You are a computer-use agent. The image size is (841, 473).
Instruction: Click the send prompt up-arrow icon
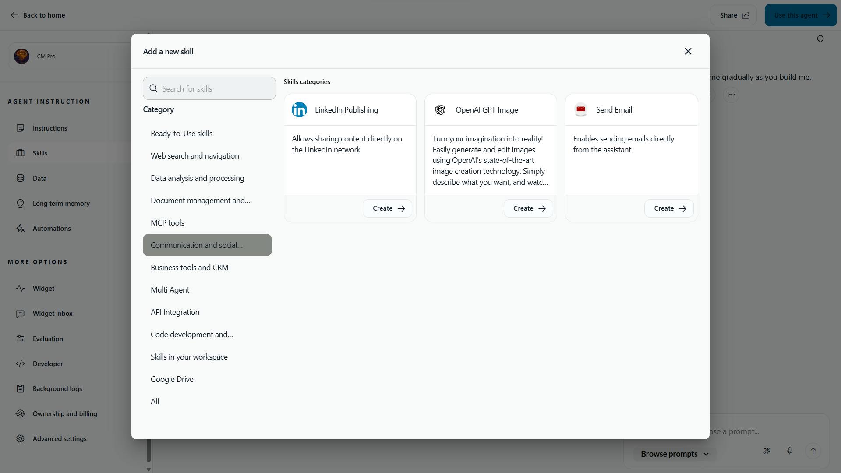click(x=813, y=451)
